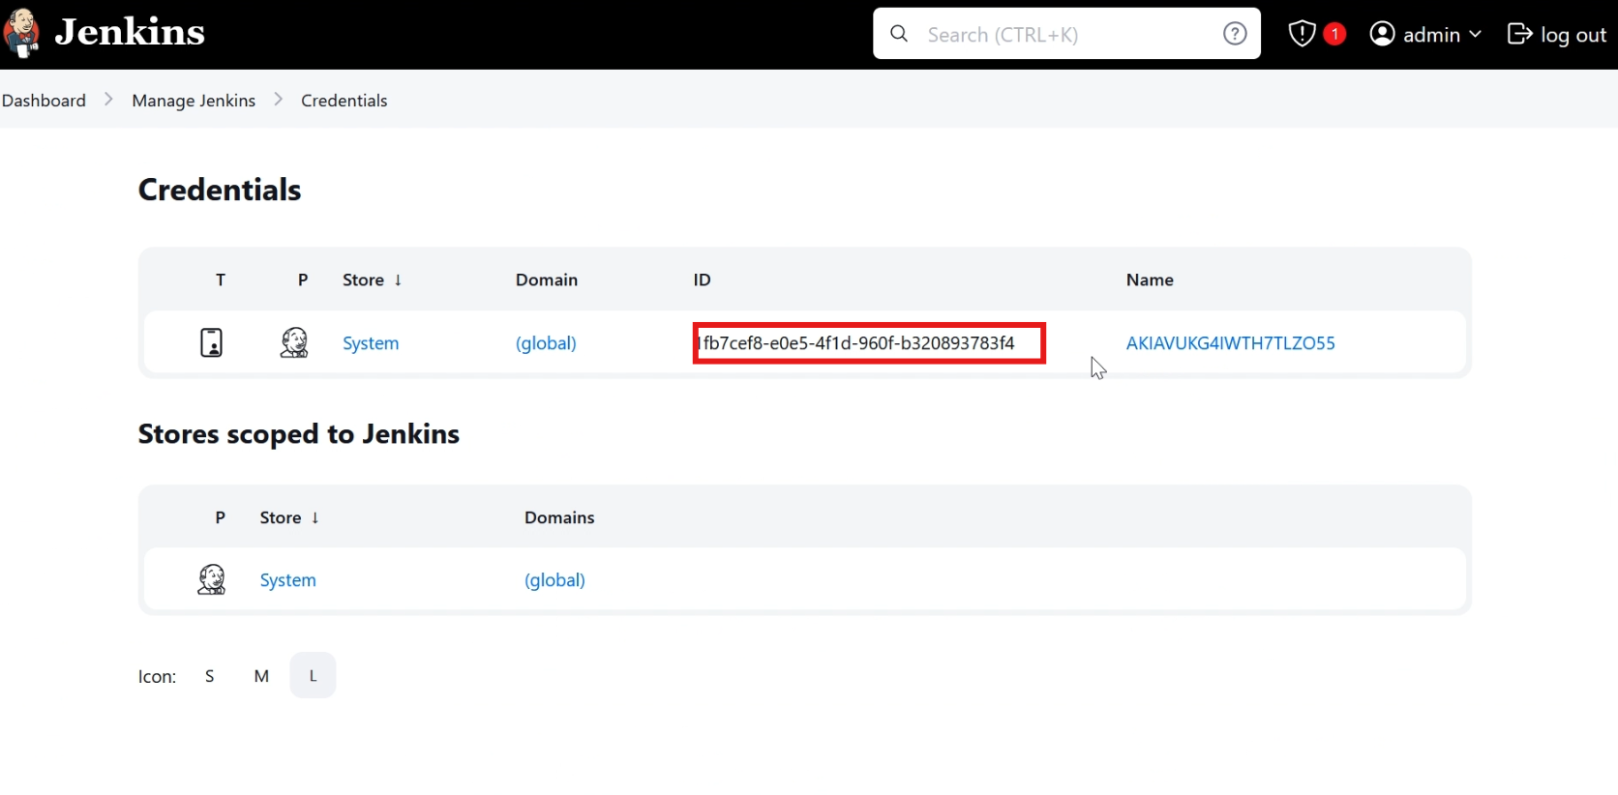
Task: Focus the Search (CTRL+K) field
Action: (1066, 34)
